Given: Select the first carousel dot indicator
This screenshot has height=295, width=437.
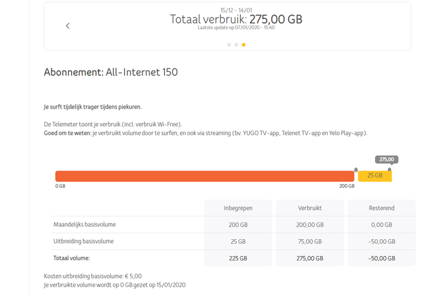Looking at the screenshot, I should pos(229,45).
